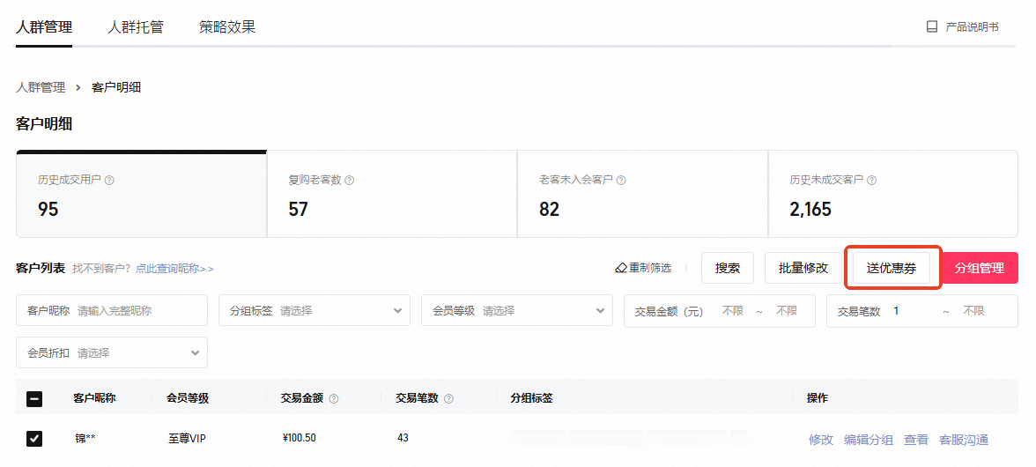This screenshot has height=467, width=1036.
Task: Open the 分组标签 dropdown filter
Action: click(x=314, y=310)
